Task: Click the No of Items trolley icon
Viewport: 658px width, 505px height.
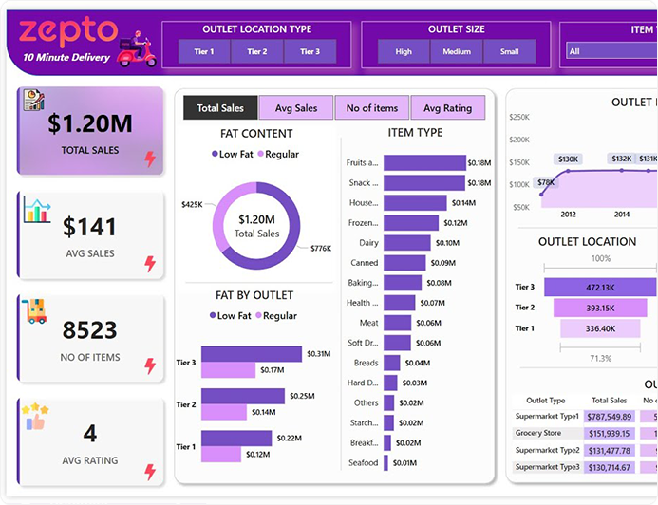Action: pos(36,311)
